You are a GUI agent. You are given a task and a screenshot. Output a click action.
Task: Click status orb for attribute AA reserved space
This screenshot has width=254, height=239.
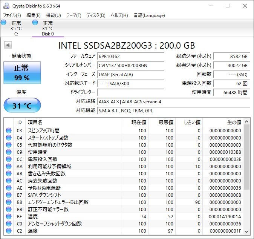click(9, 166)
